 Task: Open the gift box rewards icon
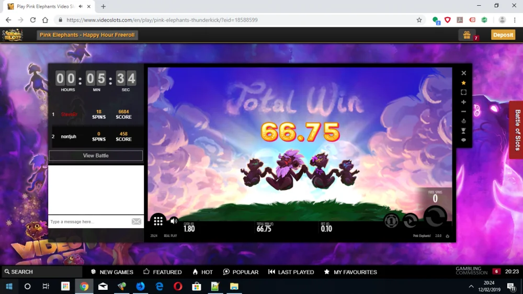coord(467,35)
